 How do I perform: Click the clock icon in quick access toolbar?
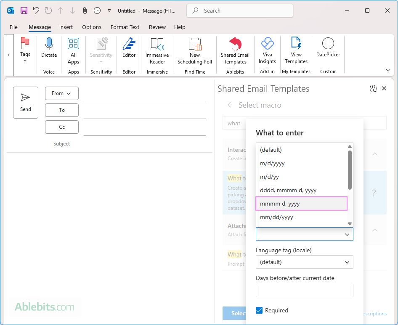(x=97, y=11)
